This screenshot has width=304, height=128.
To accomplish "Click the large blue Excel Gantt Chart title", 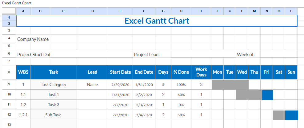I will (157, 21).
